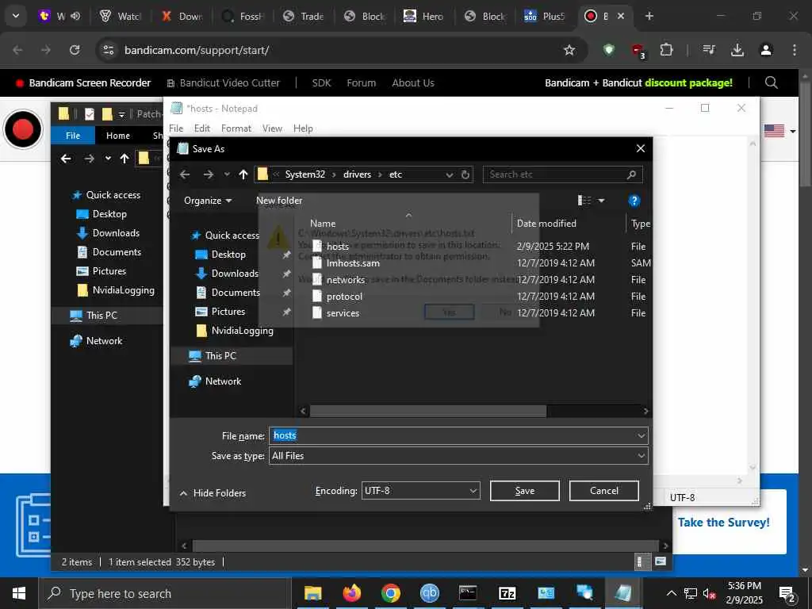The image size is (812, 609).
Task: Switch to Home tab in File Explorer
Action: [118, 136]
